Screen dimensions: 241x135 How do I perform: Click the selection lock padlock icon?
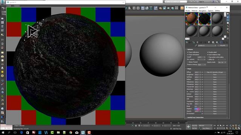[x=136, y=126]
